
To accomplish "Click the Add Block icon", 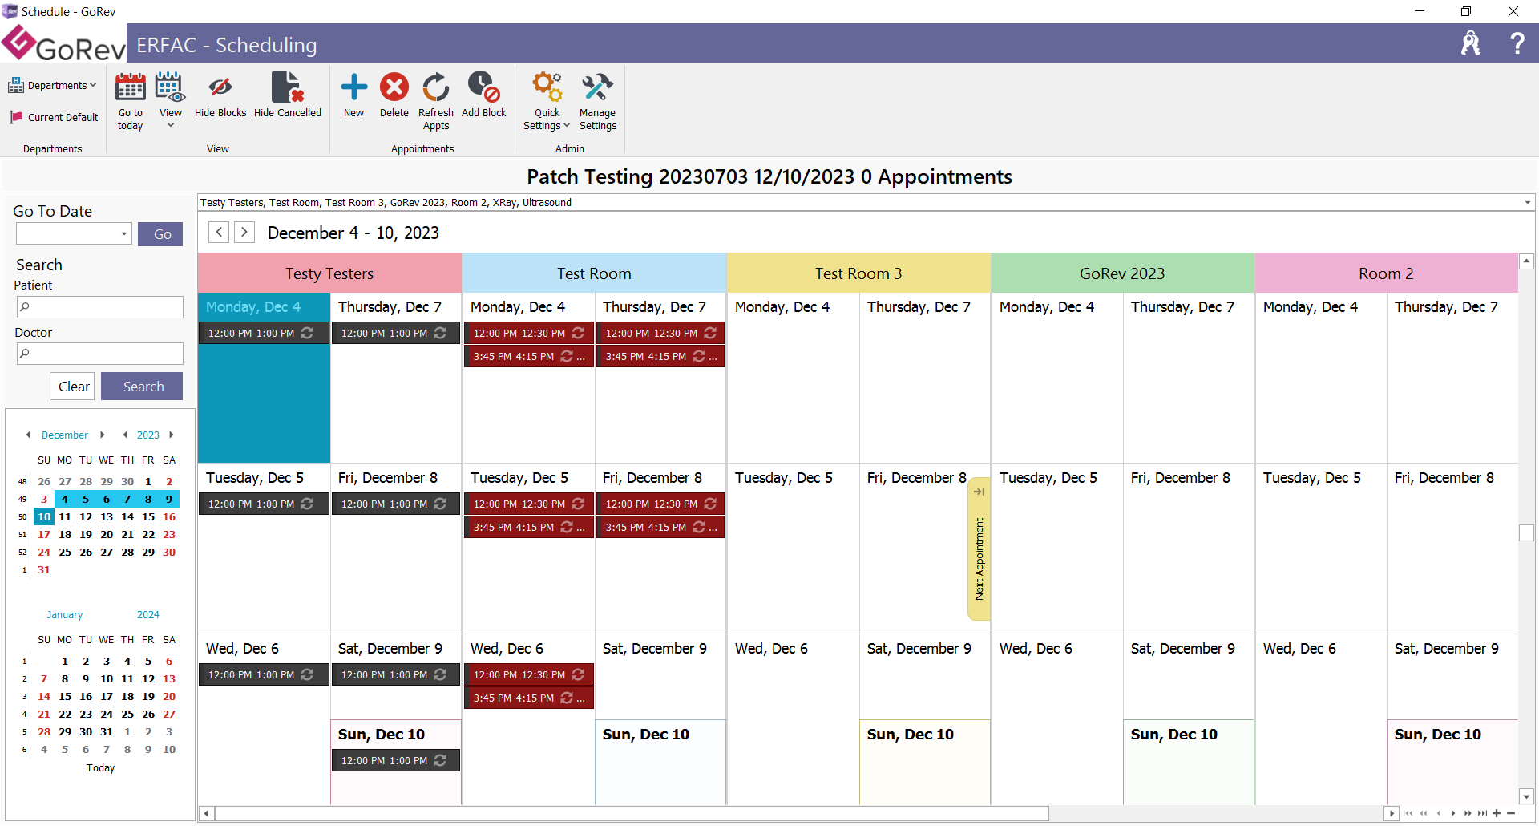I will pos(483,87).
